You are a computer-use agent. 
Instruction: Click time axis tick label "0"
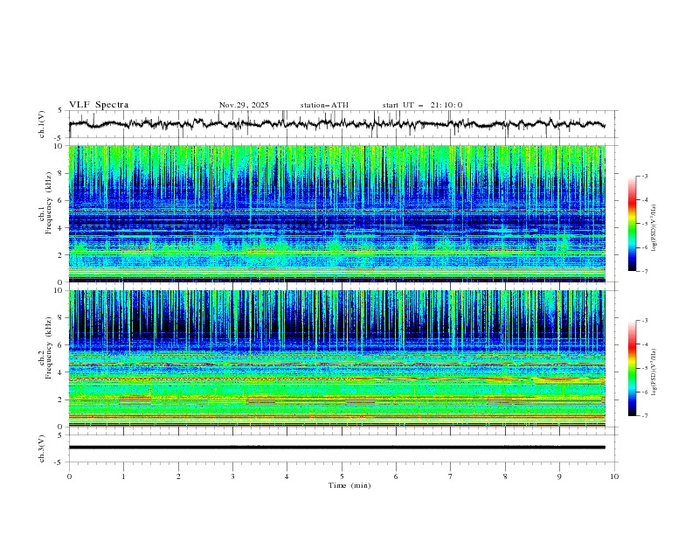click(x=69, y=476)
